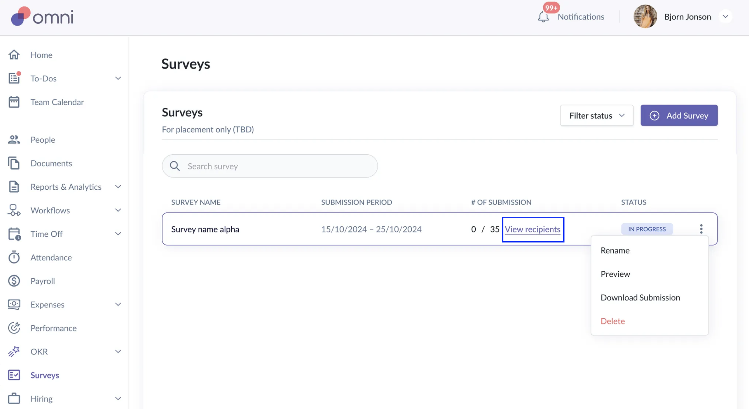Click the Performance icon in sidebar
This screenshot has width=749, height=409.
click(14, 328)
